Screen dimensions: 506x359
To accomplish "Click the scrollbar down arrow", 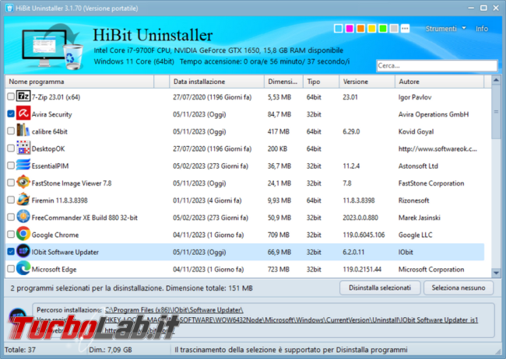I will 496,273.
